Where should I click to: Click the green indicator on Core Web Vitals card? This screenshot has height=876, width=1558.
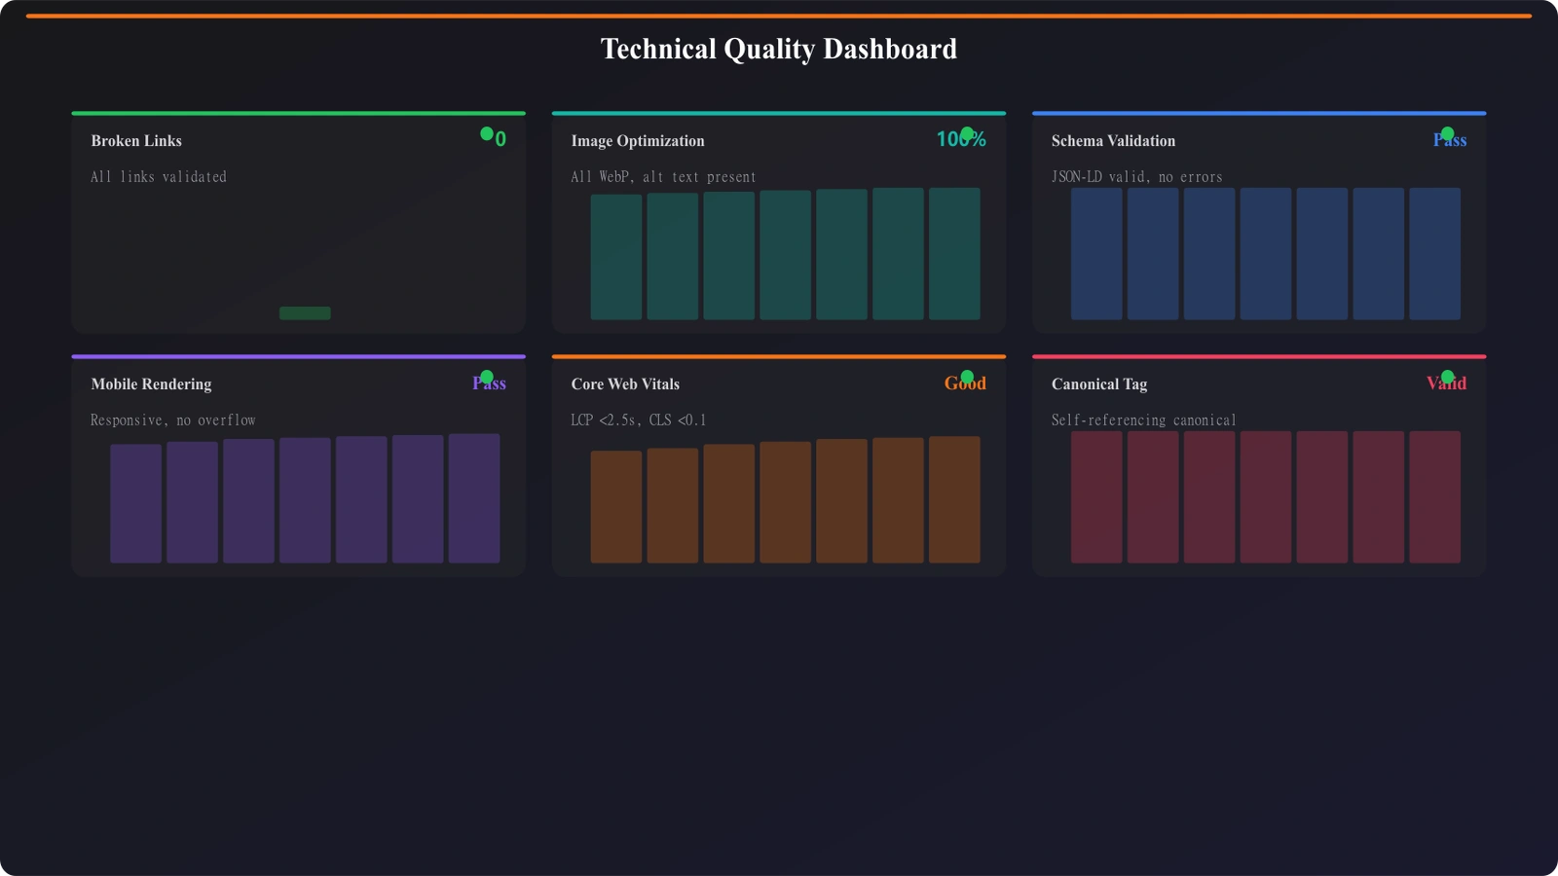pyautogui.click(x=965, y=374)
